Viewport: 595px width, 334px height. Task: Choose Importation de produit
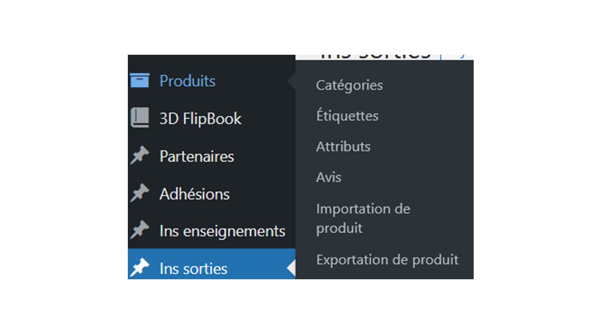pos(363,218)
